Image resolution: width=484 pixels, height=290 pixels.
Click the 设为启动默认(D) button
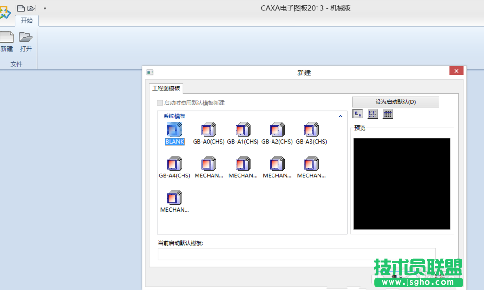tap(395, 101)
